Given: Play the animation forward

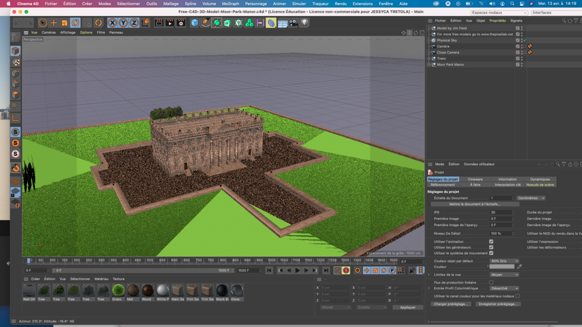Looking at the screenshot, I should (298, 271).
